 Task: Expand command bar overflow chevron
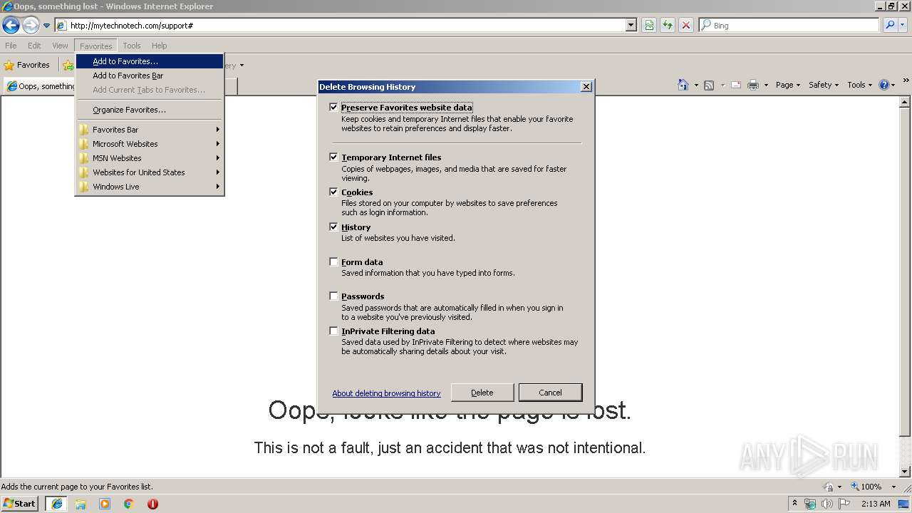[906, 81]
